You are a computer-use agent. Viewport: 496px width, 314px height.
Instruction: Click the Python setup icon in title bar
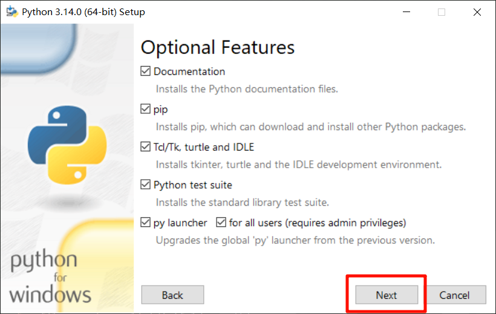[11, 11]
